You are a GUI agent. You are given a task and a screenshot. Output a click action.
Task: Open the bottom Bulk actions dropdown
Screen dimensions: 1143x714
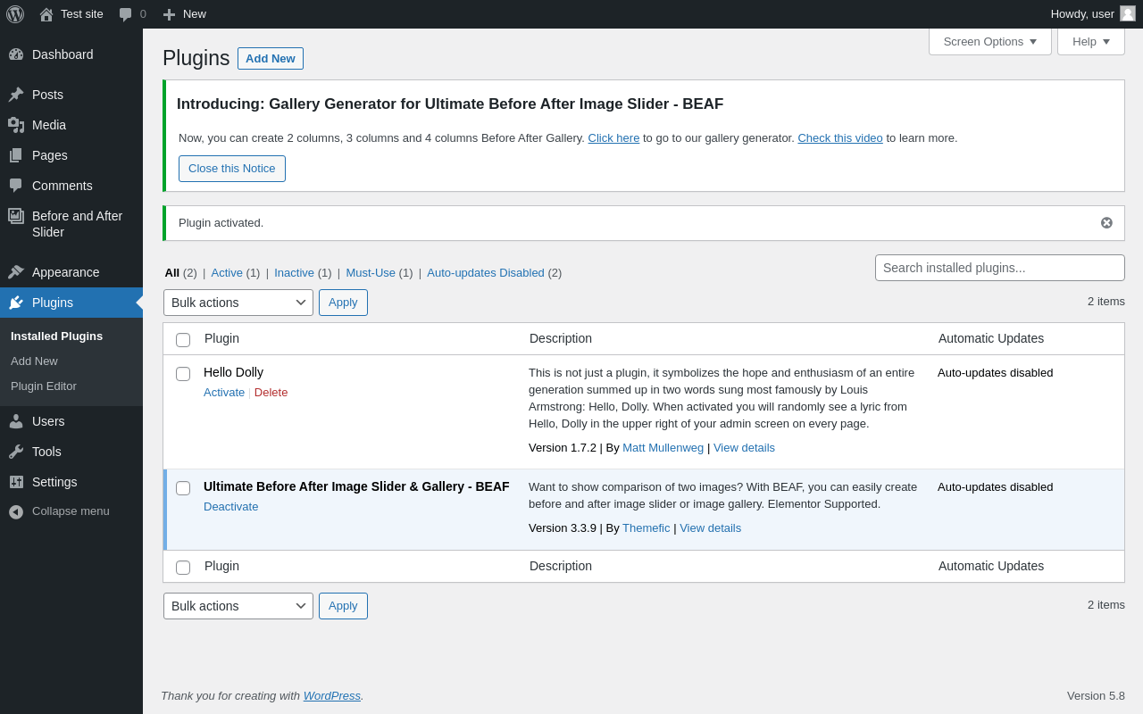tap(238, 606)
